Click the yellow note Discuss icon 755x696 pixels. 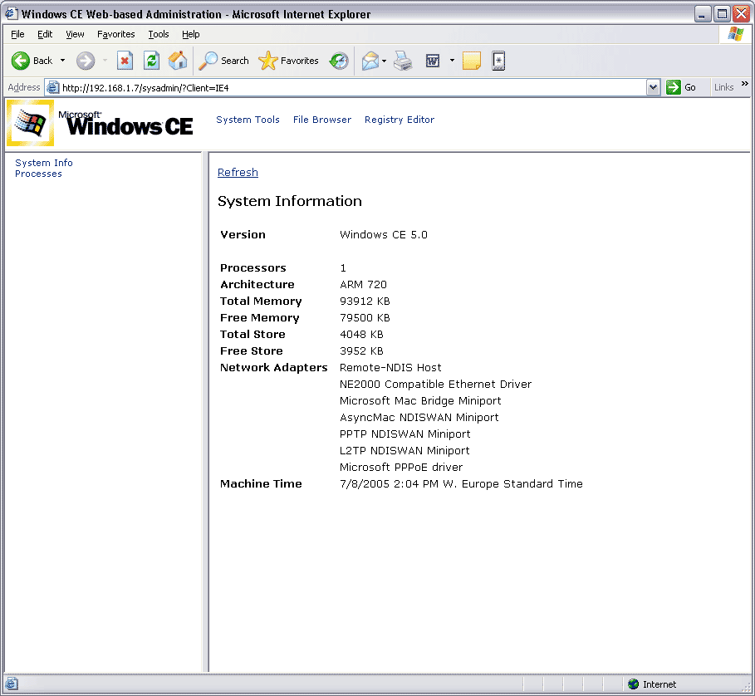(x=472, y=61)
